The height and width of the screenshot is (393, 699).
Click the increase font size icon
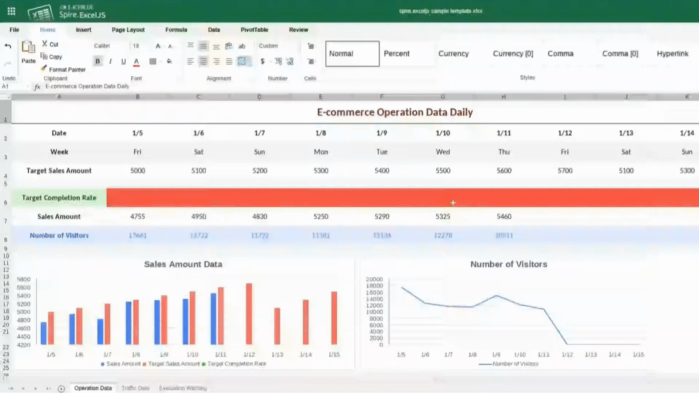(158, 46)
